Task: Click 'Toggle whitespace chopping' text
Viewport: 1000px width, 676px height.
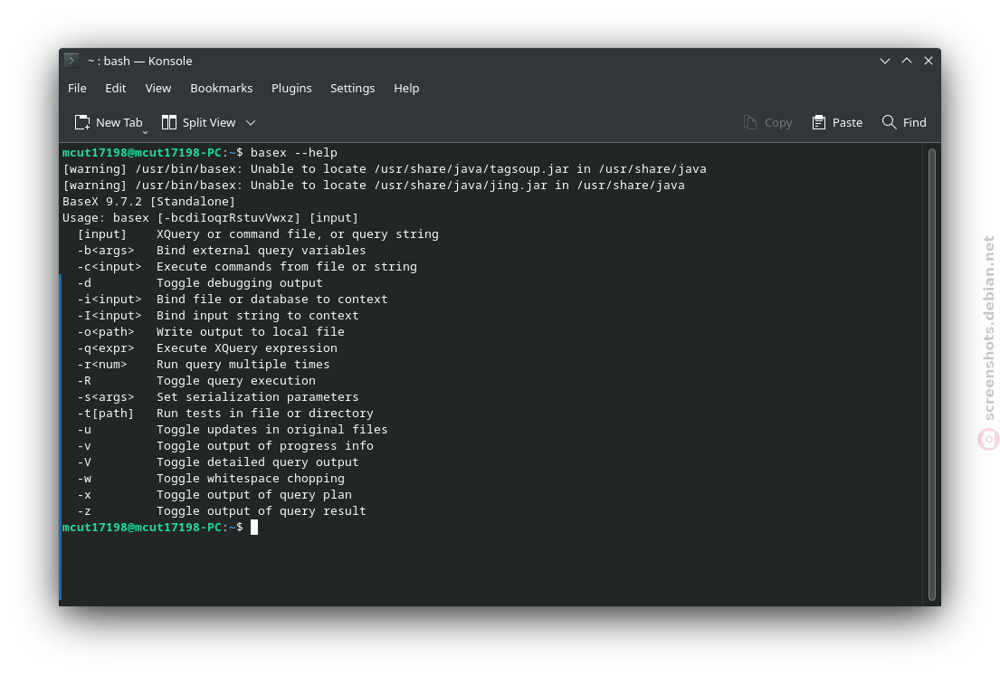Action: click(x=251, y=478)
